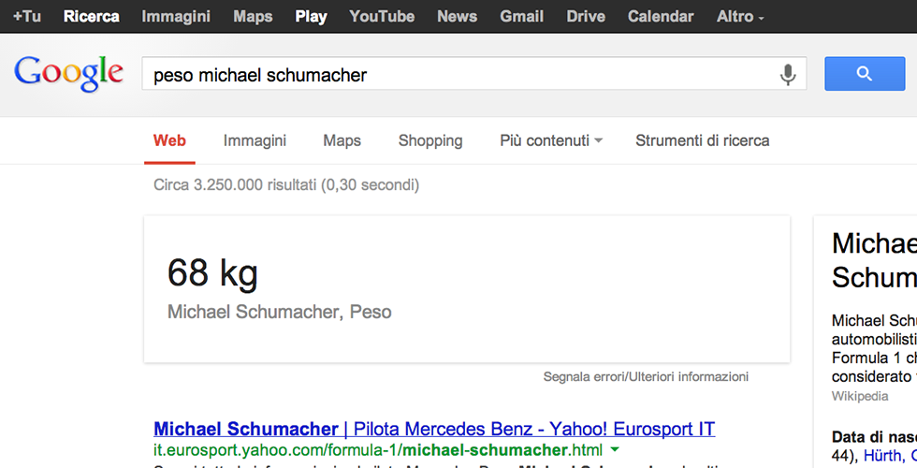The height and width of the screenshot is (468, 917).
Task: Go to YouTube from the top bar
Action: click(382, 17)
